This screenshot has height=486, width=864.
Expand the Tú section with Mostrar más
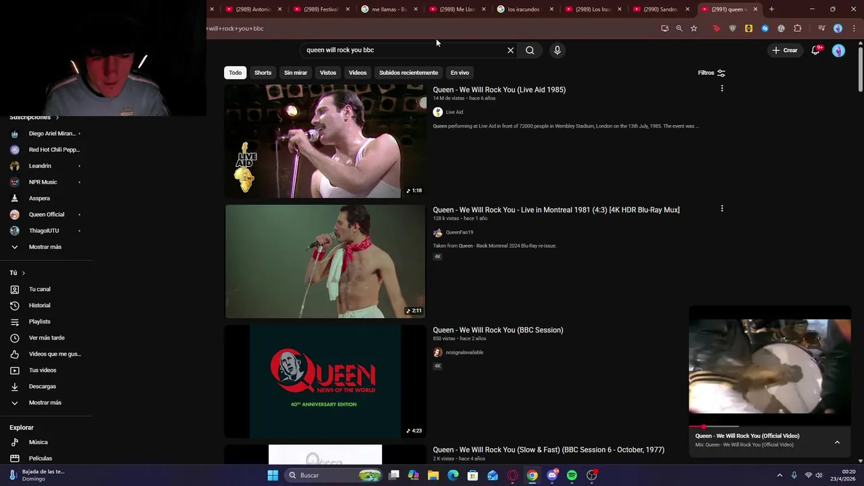46,403
